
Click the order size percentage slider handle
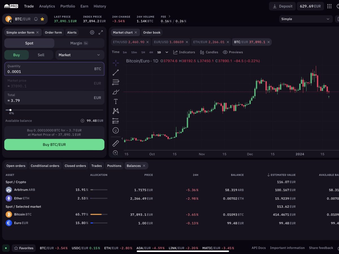[x=10, y=110]
